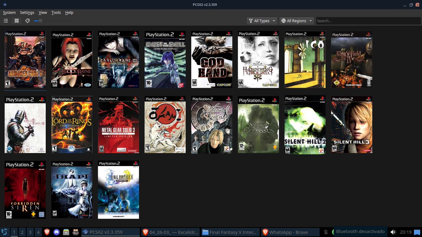Open the System menu

(x=9, y=12)
